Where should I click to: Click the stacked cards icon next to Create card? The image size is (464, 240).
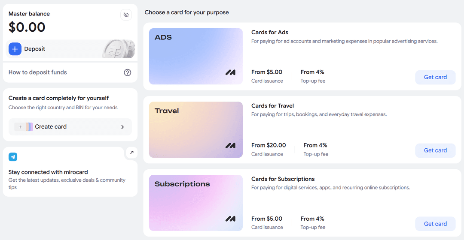pyautogui.click(x=29, y=127)
